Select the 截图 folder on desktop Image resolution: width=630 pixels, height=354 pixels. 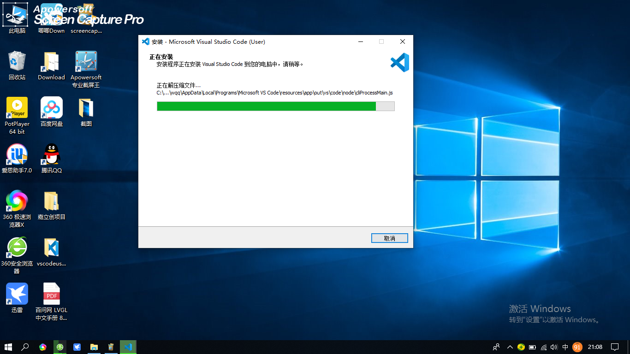tap(86, 112)
